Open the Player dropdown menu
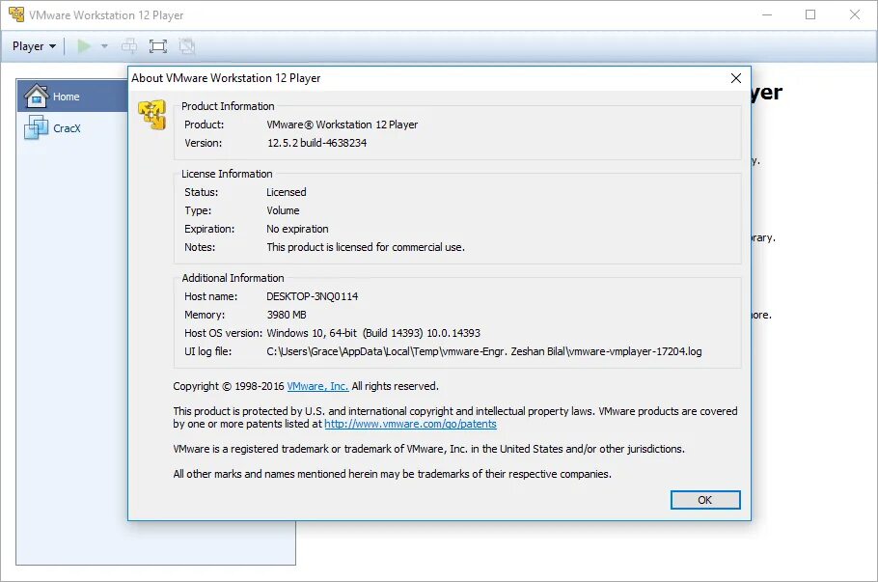This screenshot has width=878, height=582. (x=34, y=46)
